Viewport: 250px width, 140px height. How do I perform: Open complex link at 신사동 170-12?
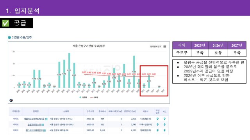click(x=34, y=119)
